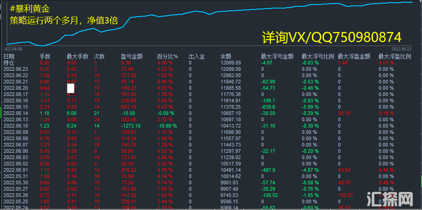The height and width of the screenshot is (210, 422).
Task: Click the 最大浮盈比例 column header
Action: [394, 56]
